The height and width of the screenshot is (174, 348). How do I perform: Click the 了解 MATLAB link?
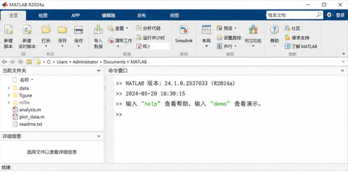[x=304, y=46]
